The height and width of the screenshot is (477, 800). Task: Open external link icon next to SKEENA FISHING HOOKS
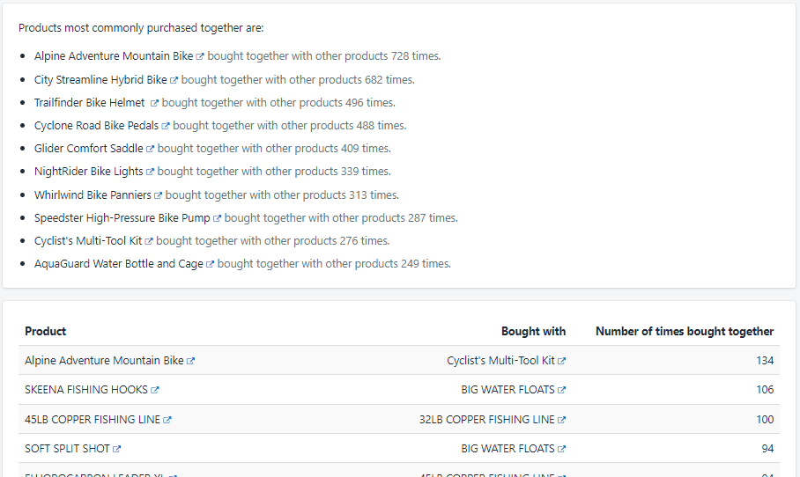click(x=155, y=390)
